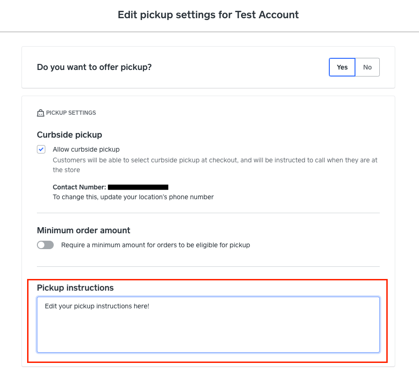This screenshot has height=376, width=419.
Task: Click the "Allow curbside pickup" label text
Action: [x=86, y=149]
